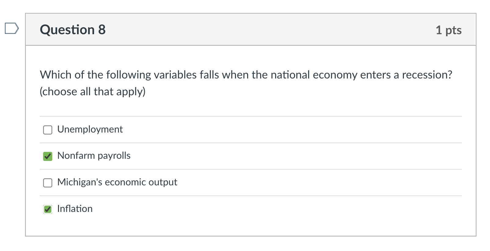Select the Unemployment answer label

coord(90,129)
